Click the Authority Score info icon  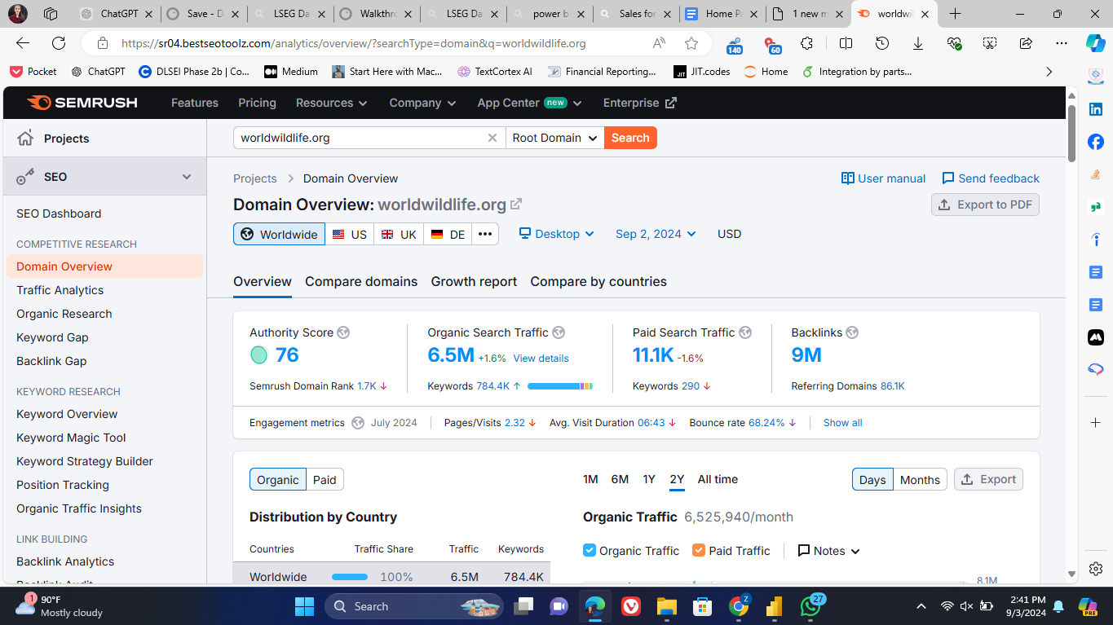343,332
